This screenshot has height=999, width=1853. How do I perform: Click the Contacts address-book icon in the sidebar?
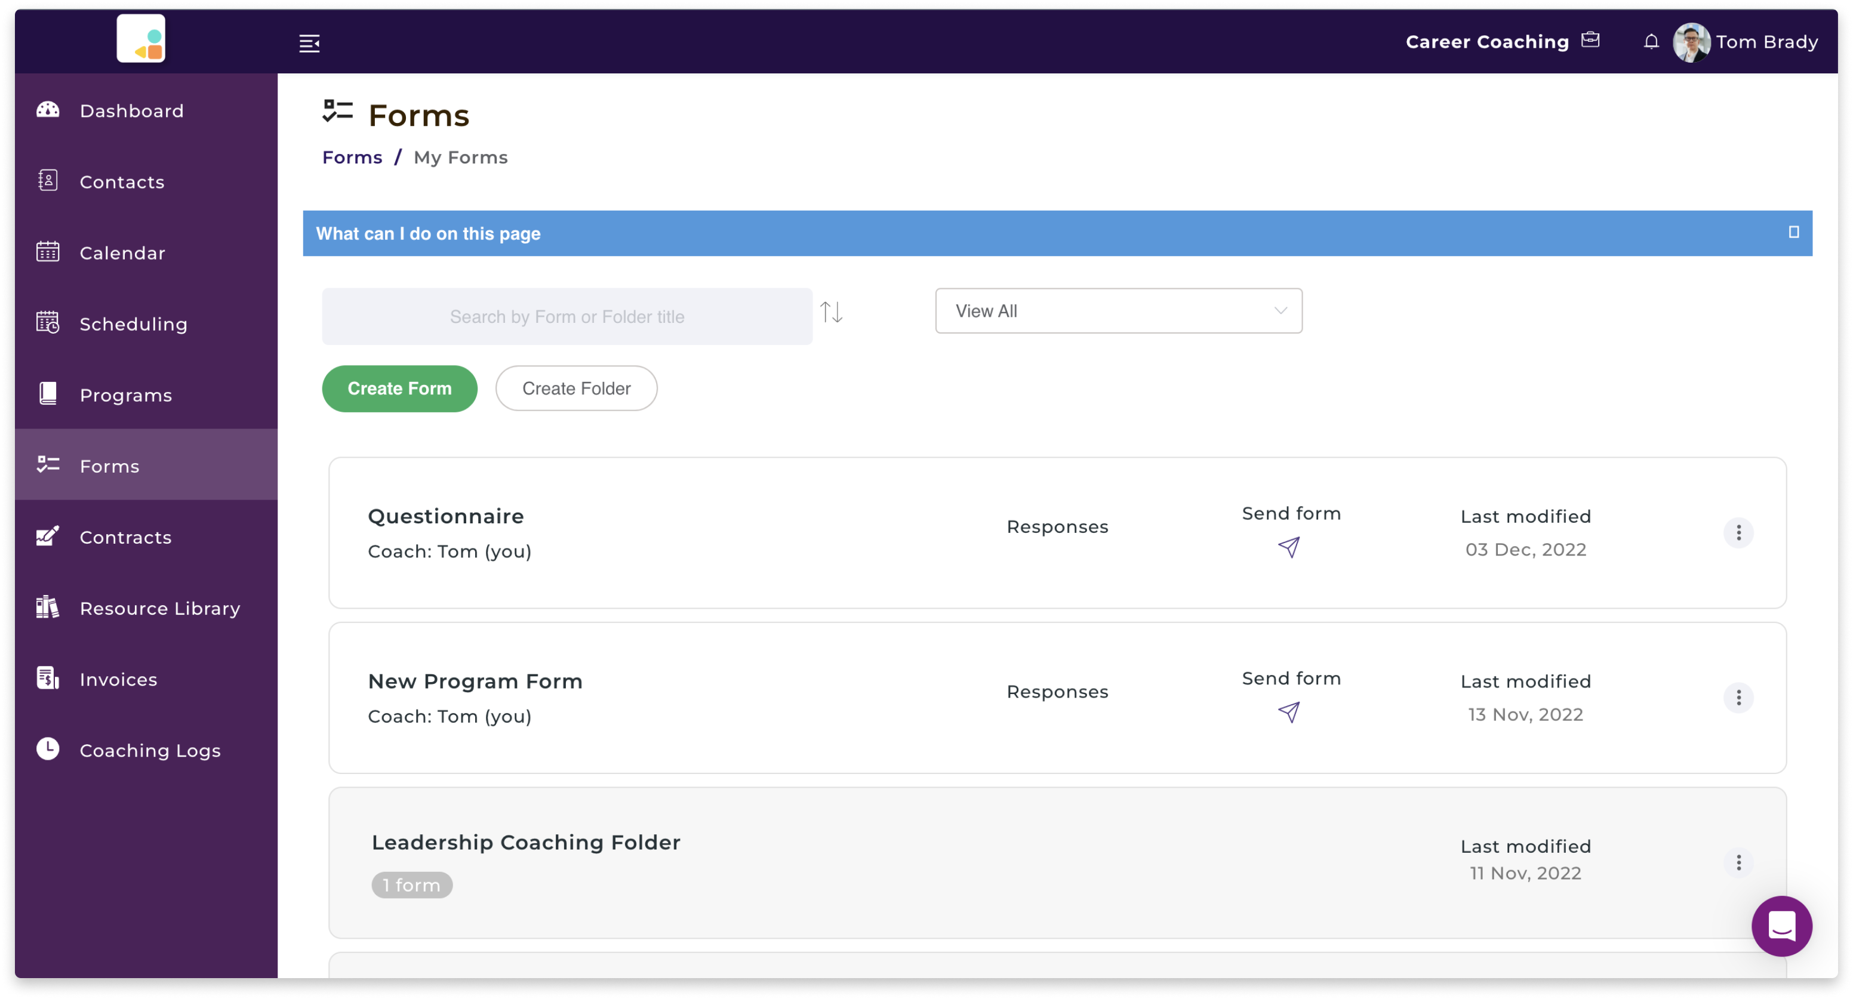48,181
